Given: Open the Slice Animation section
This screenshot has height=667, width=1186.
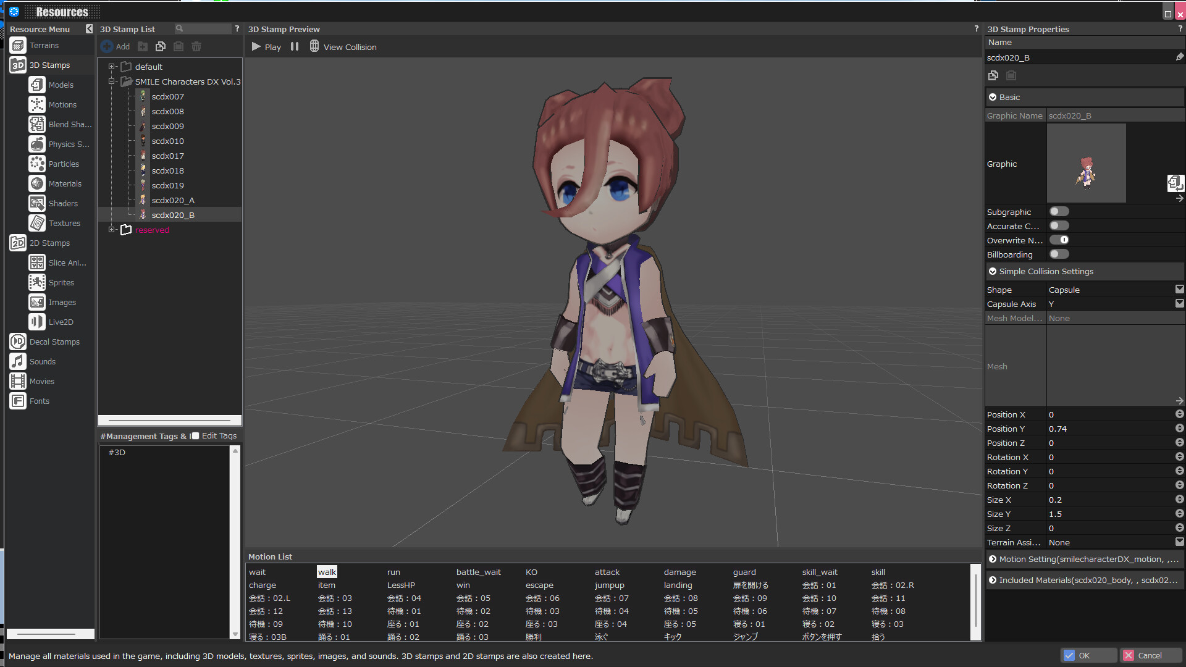Looking at the screenshot, I should [x=57, y=263].
